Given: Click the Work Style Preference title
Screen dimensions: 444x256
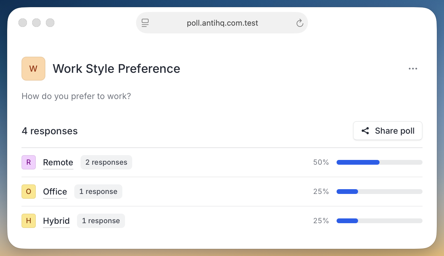Looking at the screenshot, I should tap(116, 69).
